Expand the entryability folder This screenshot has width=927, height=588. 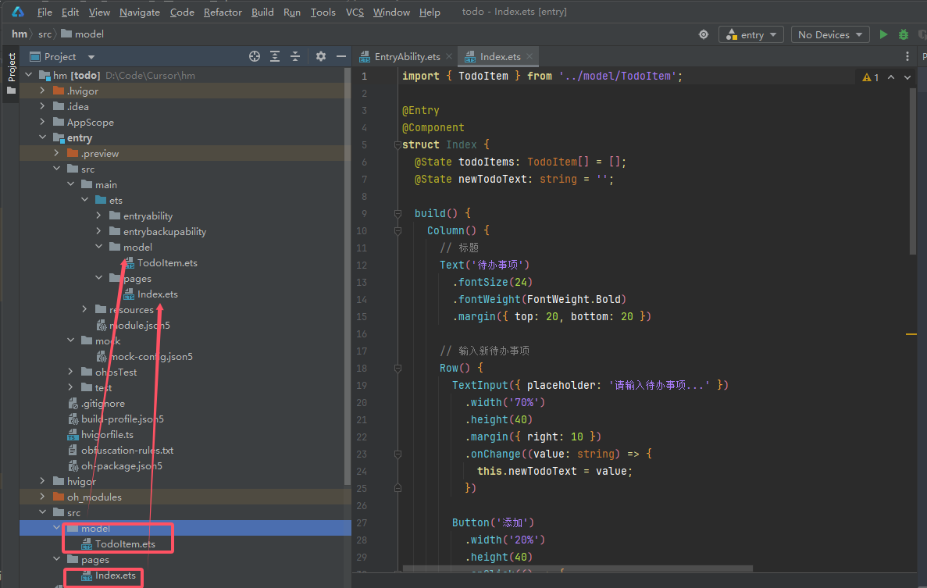coord(98,216)
